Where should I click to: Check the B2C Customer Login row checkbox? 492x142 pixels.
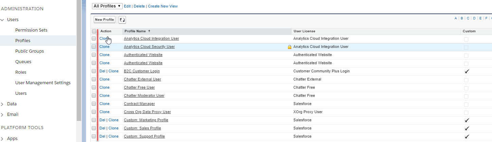point(94,71)
